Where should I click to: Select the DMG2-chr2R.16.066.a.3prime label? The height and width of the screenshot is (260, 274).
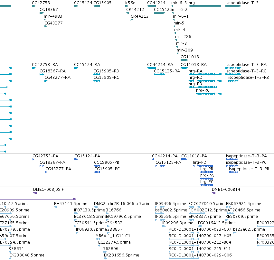123,204
